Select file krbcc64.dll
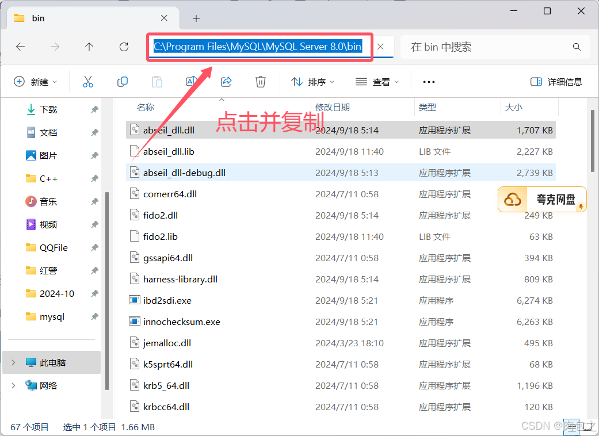 [341, 407]
